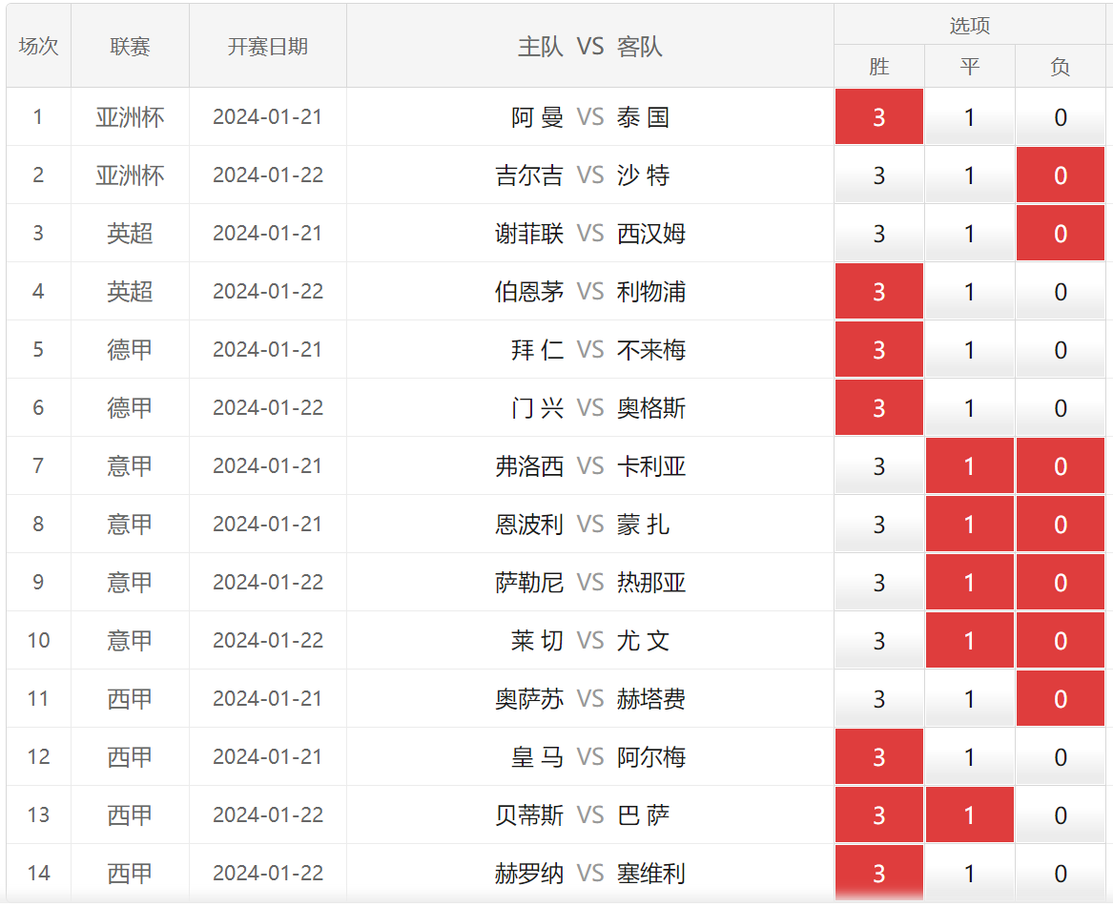1113x907 pixels.
Task: Click the 联赛 column header
Action: click(x=130, y=46)
